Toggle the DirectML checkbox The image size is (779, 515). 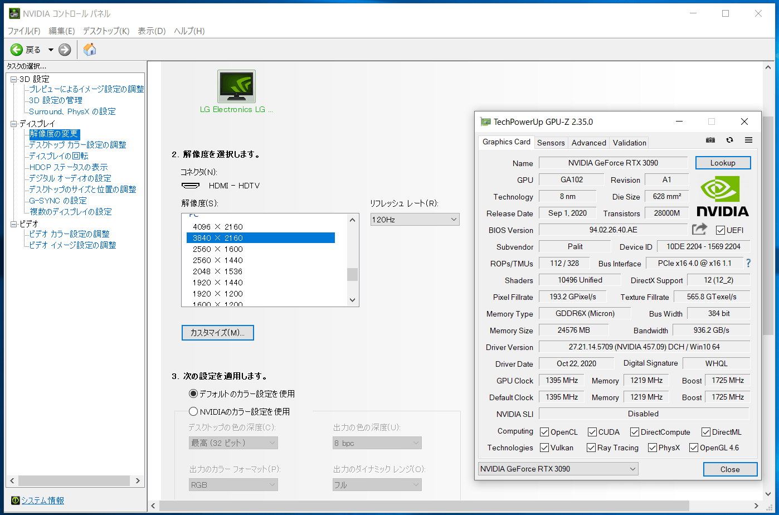tap(706, 432)
